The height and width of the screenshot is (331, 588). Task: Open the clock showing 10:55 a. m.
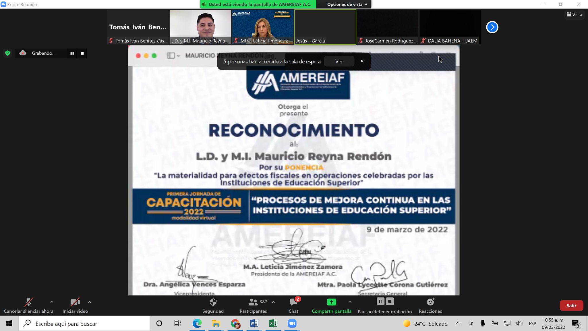[x=553, y=324]
